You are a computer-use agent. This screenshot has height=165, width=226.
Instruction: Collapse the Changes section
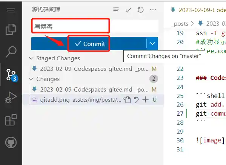click(31, 79)
